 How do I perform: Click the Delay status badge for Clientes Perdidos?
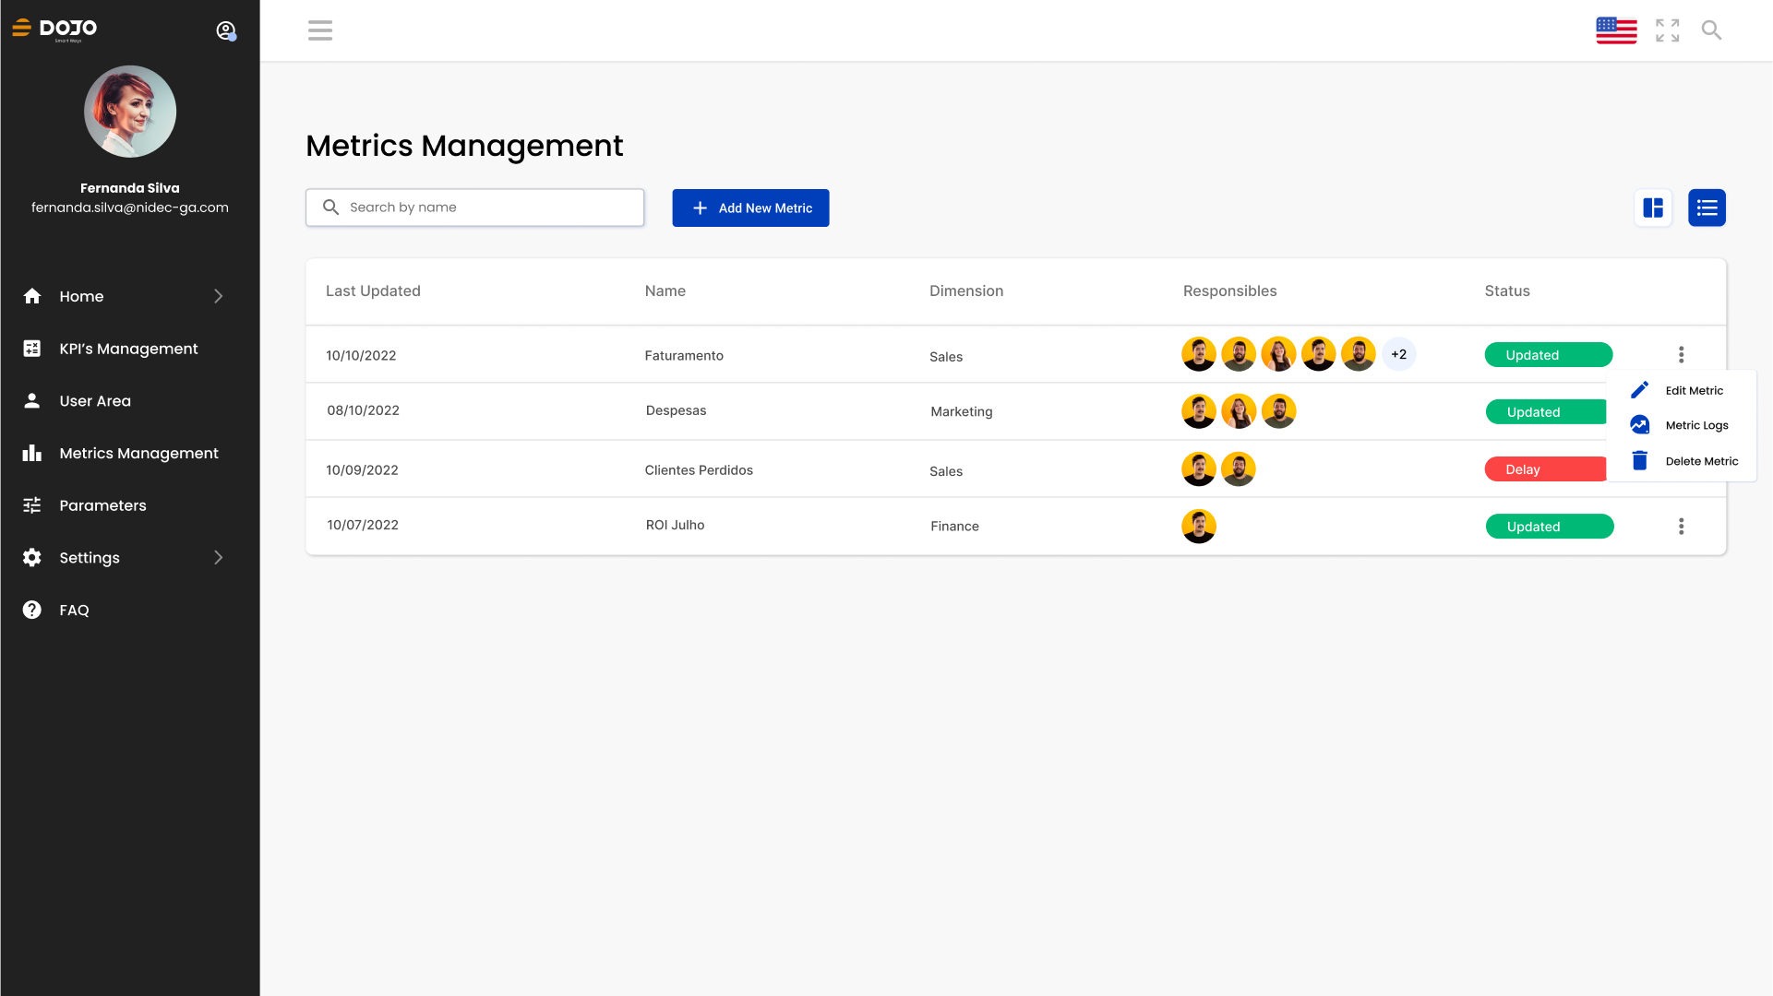[x=1546, y=469]
